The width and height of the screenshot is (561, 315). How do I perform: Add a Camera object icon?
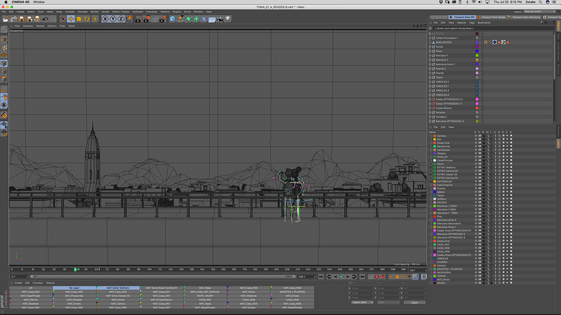pyautogui.click(x=220, y=19)
